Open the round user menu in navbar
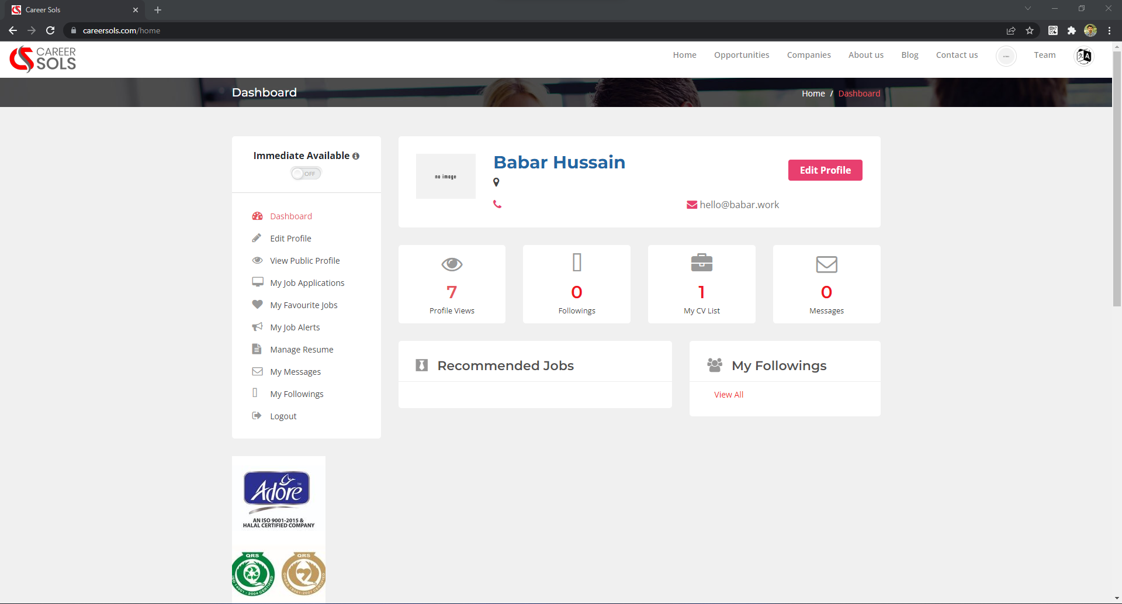Screen dimensions: 1122x604 point(1006,56)
